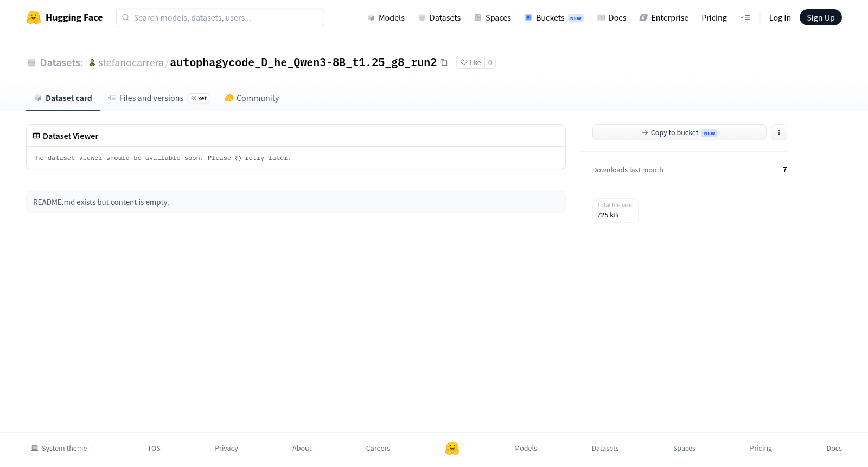
Task: Click 'README.md exists but content is empty.' text
Action: [x=101, y=202]
